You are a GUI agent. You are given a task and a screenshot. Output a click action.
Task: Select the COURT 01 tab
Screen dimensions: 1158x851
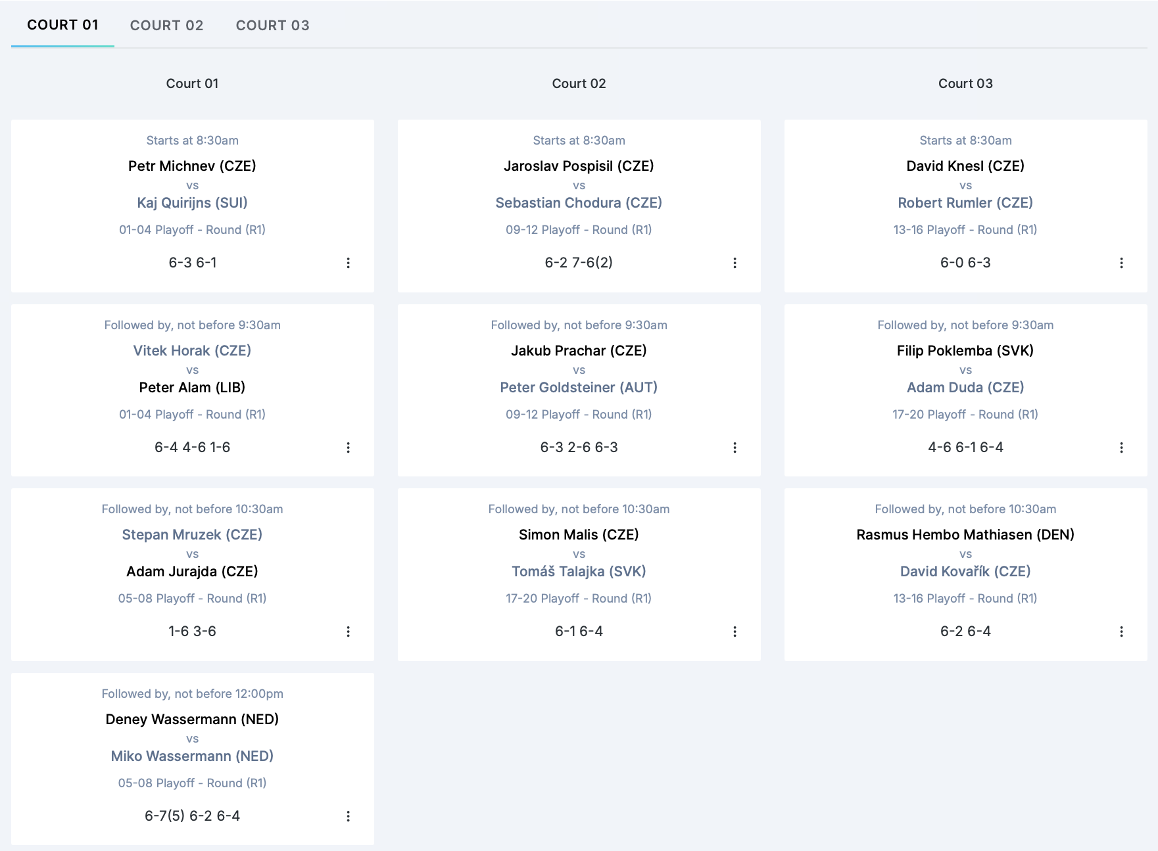(62, 25)
